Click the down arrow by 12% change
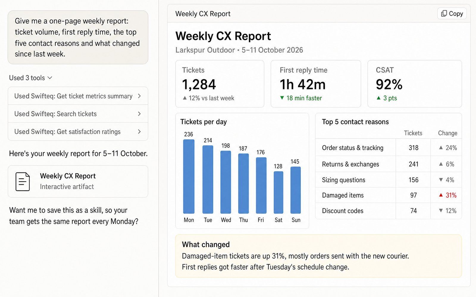Screen dimensions: 476x297 pyautogui.click(x=441, y=211)
